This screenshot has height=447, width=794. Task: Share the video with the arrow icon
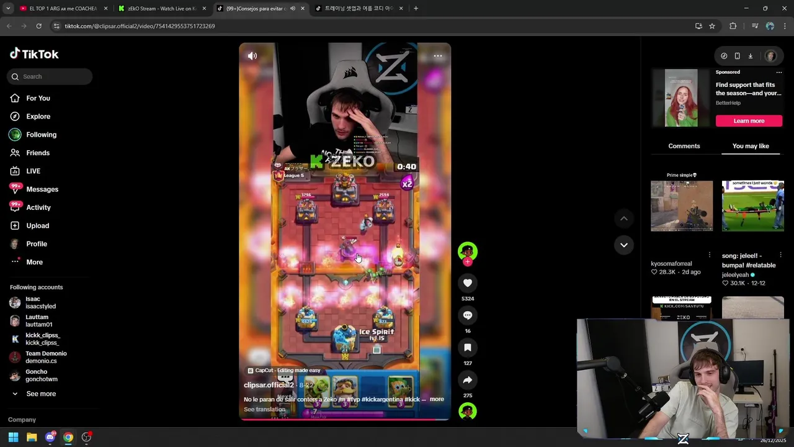(x=468, y=380)
